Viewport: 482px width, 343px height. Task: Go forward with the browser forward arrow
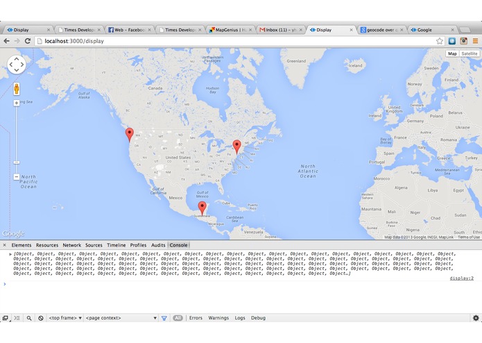pos(17,41)
